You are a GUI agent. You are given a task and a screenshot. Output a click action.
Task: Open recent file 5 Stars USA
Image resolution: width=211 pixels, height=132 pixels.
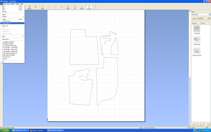(x=13, y=49)
